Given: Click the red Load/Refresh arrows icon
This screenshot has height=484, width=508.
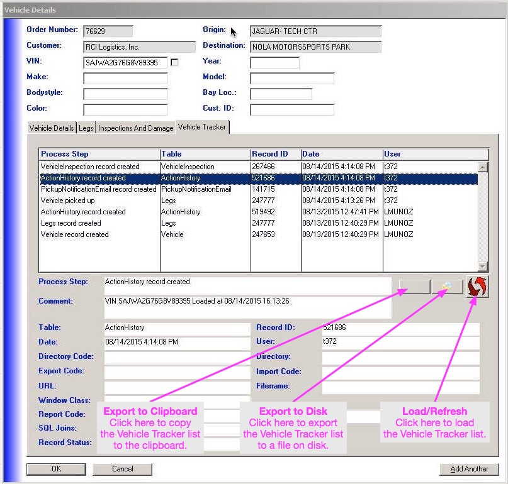Looking at the screenshot, I should coord(477,287).
